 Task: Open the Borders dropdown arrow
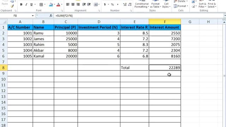point(45,5)
